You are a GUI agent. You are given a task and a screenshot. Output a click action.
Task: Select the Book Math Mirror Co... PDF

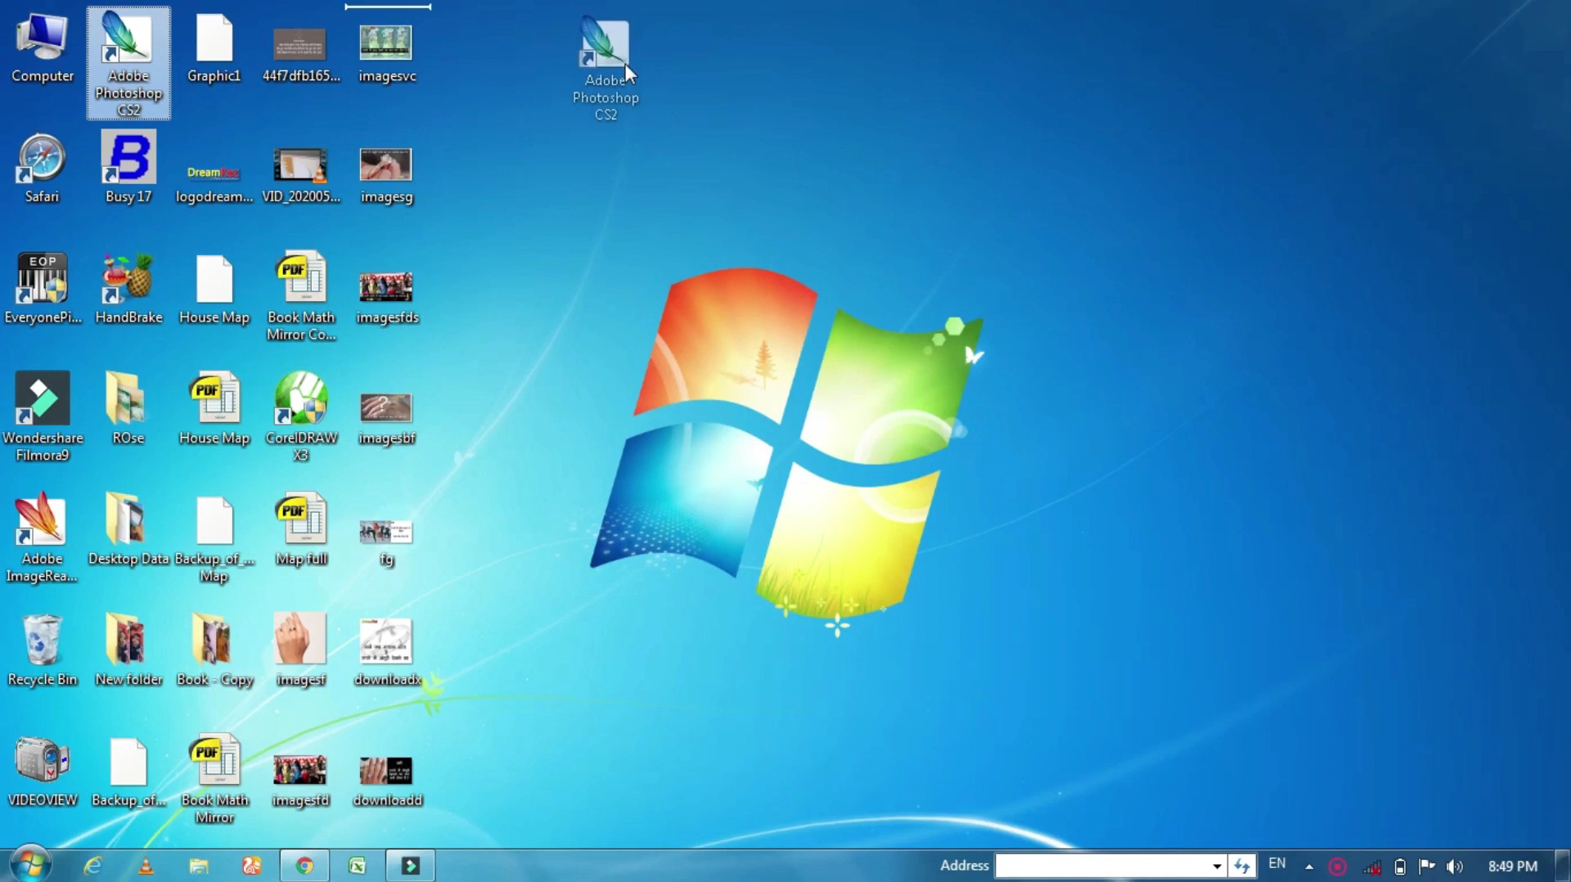pyautogui.click(x=301, y=297)
